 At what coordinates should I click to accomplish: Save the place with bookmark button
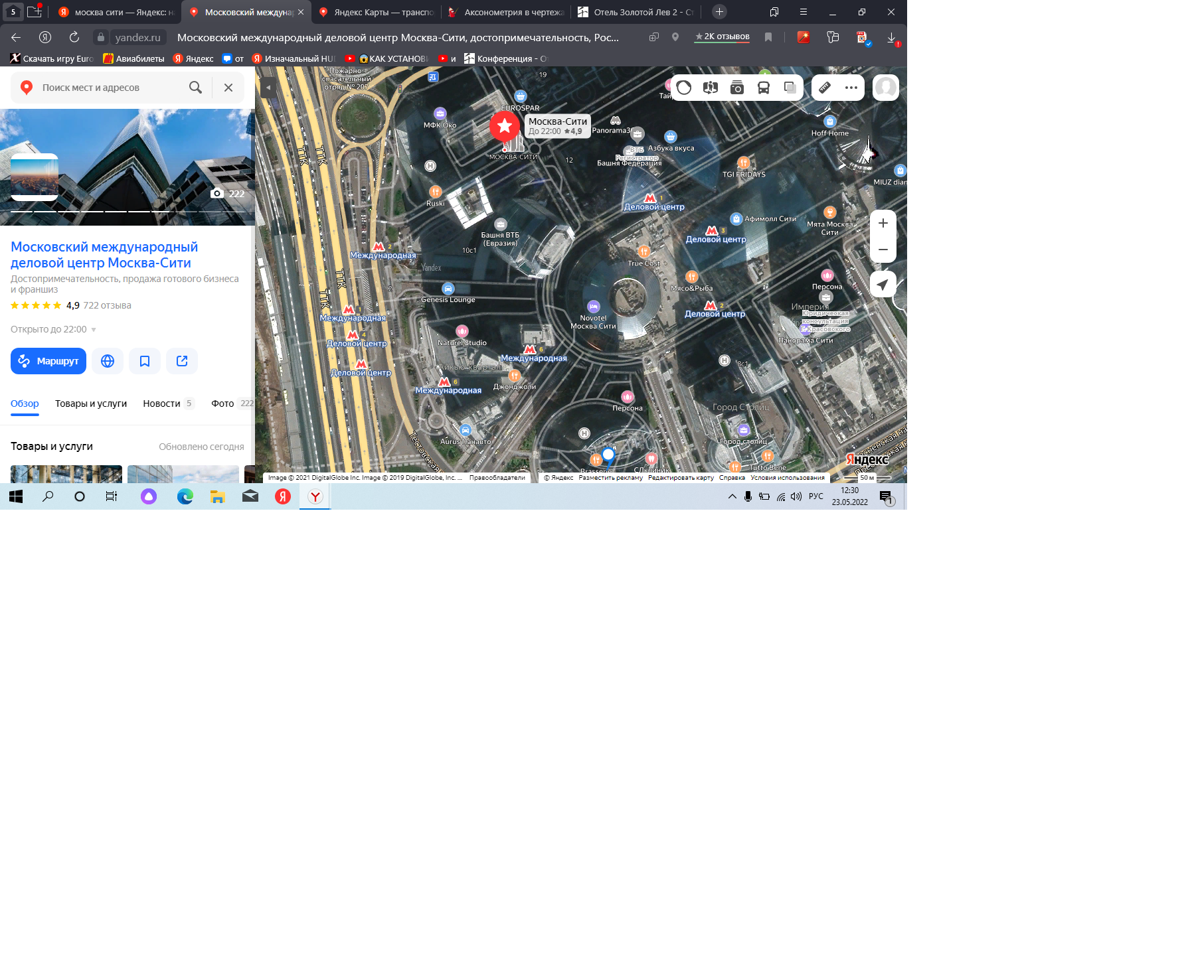point(145,361)
